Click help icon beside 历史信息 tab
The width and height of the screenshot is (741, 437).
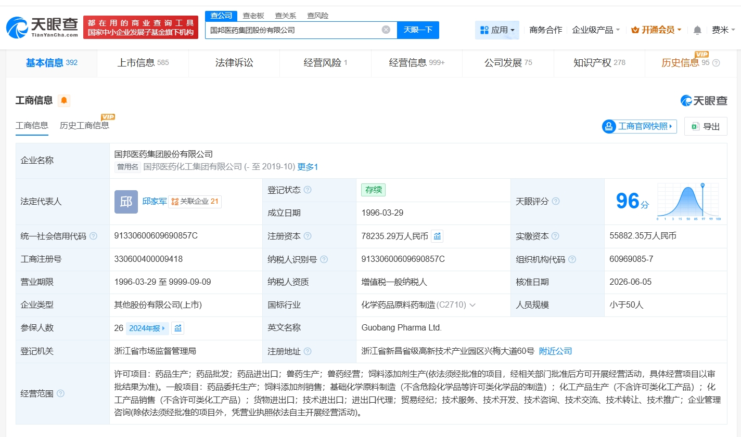pos(716,63)
